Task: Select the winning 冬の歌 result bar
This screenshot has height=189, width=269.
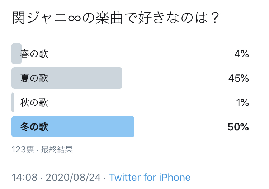Action: tap(73, 127)
